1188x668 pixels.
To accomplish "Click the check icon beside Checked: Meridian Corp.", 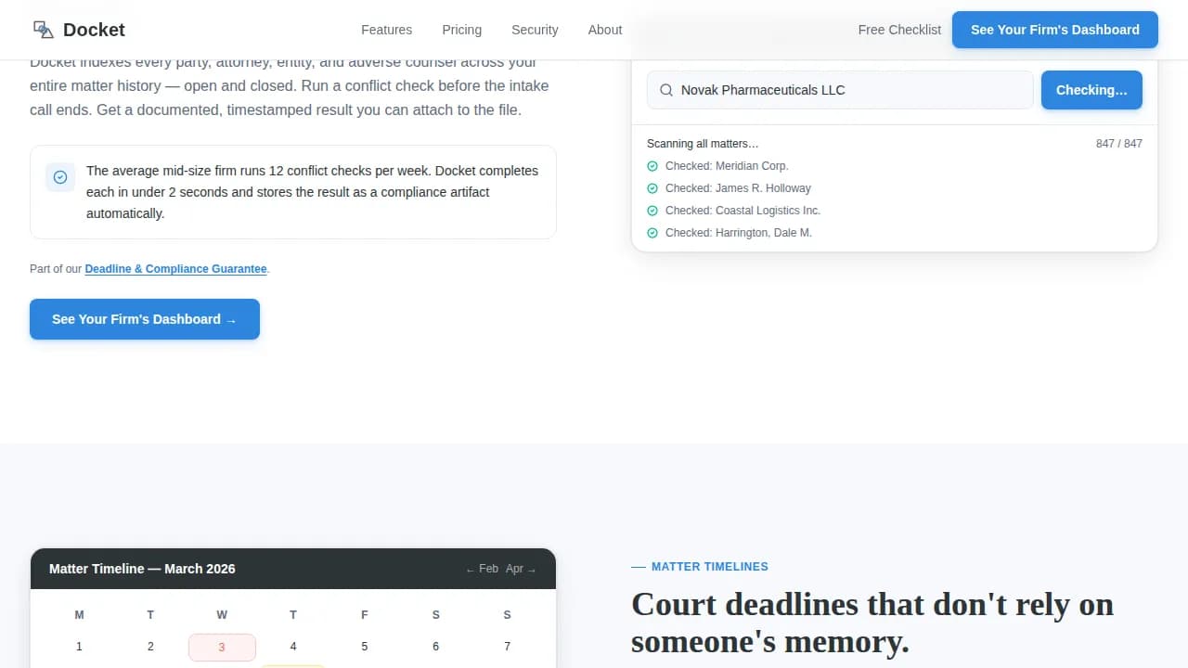I will 652,165.
